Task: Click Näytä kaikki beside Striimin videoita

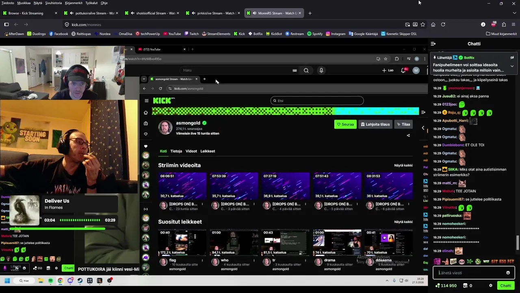Action: [403, 165]
